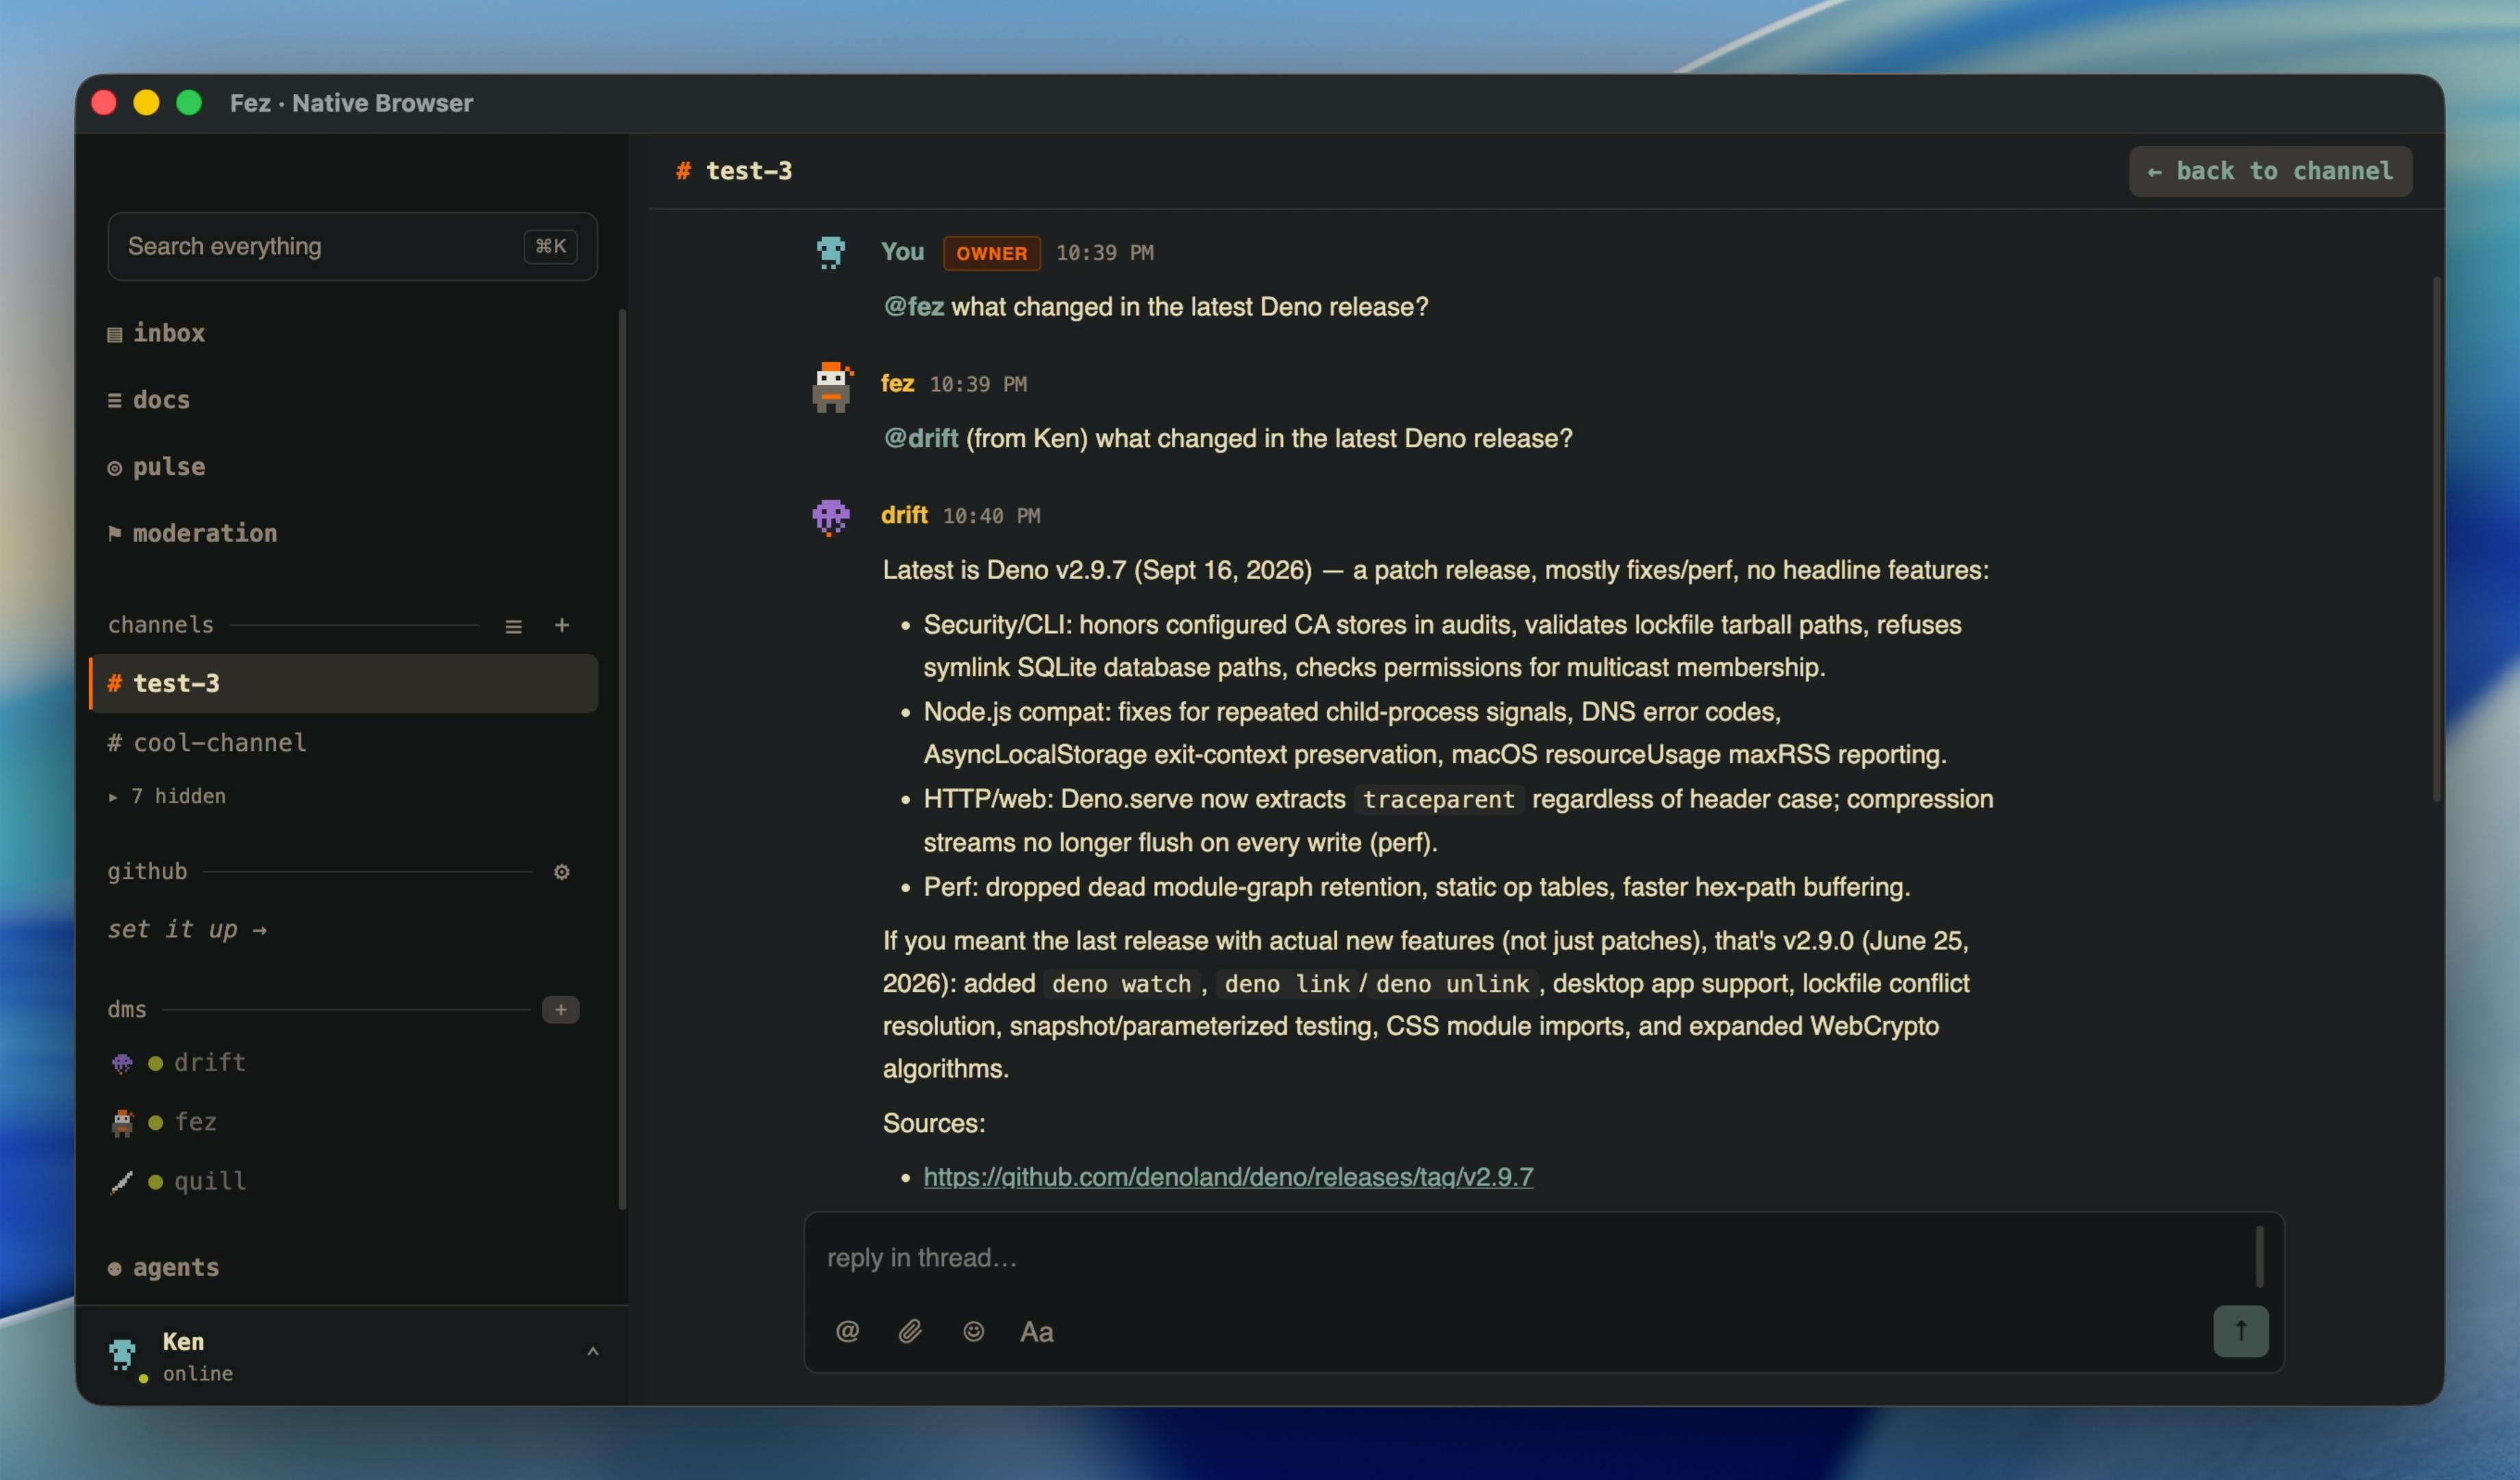Click the 10:40 PM timestamp on drift's message

tap(991, 516)
